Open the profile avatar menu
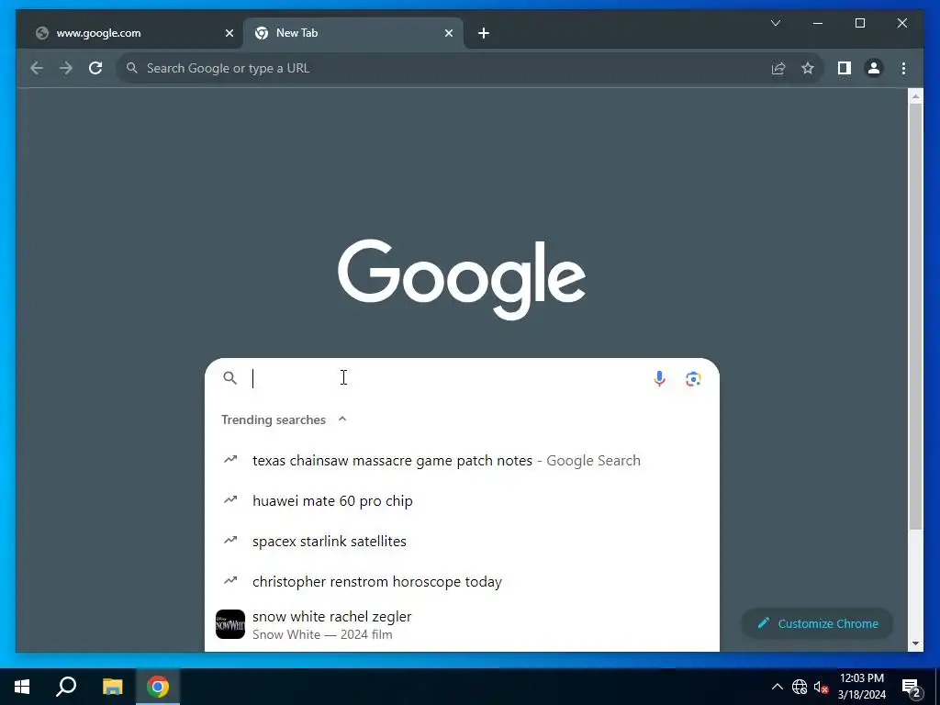This screenshot has width=940, height=705. (x=874, y=68)
